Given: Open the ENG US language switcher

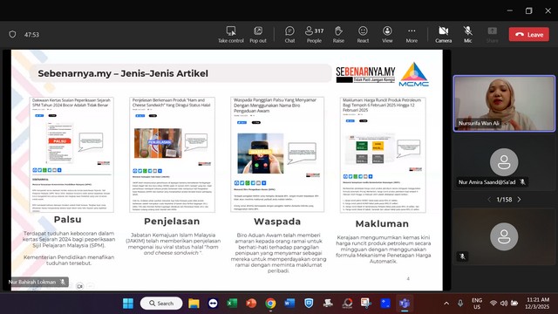Looking at the screenshot, I should [x=477, y=304].
